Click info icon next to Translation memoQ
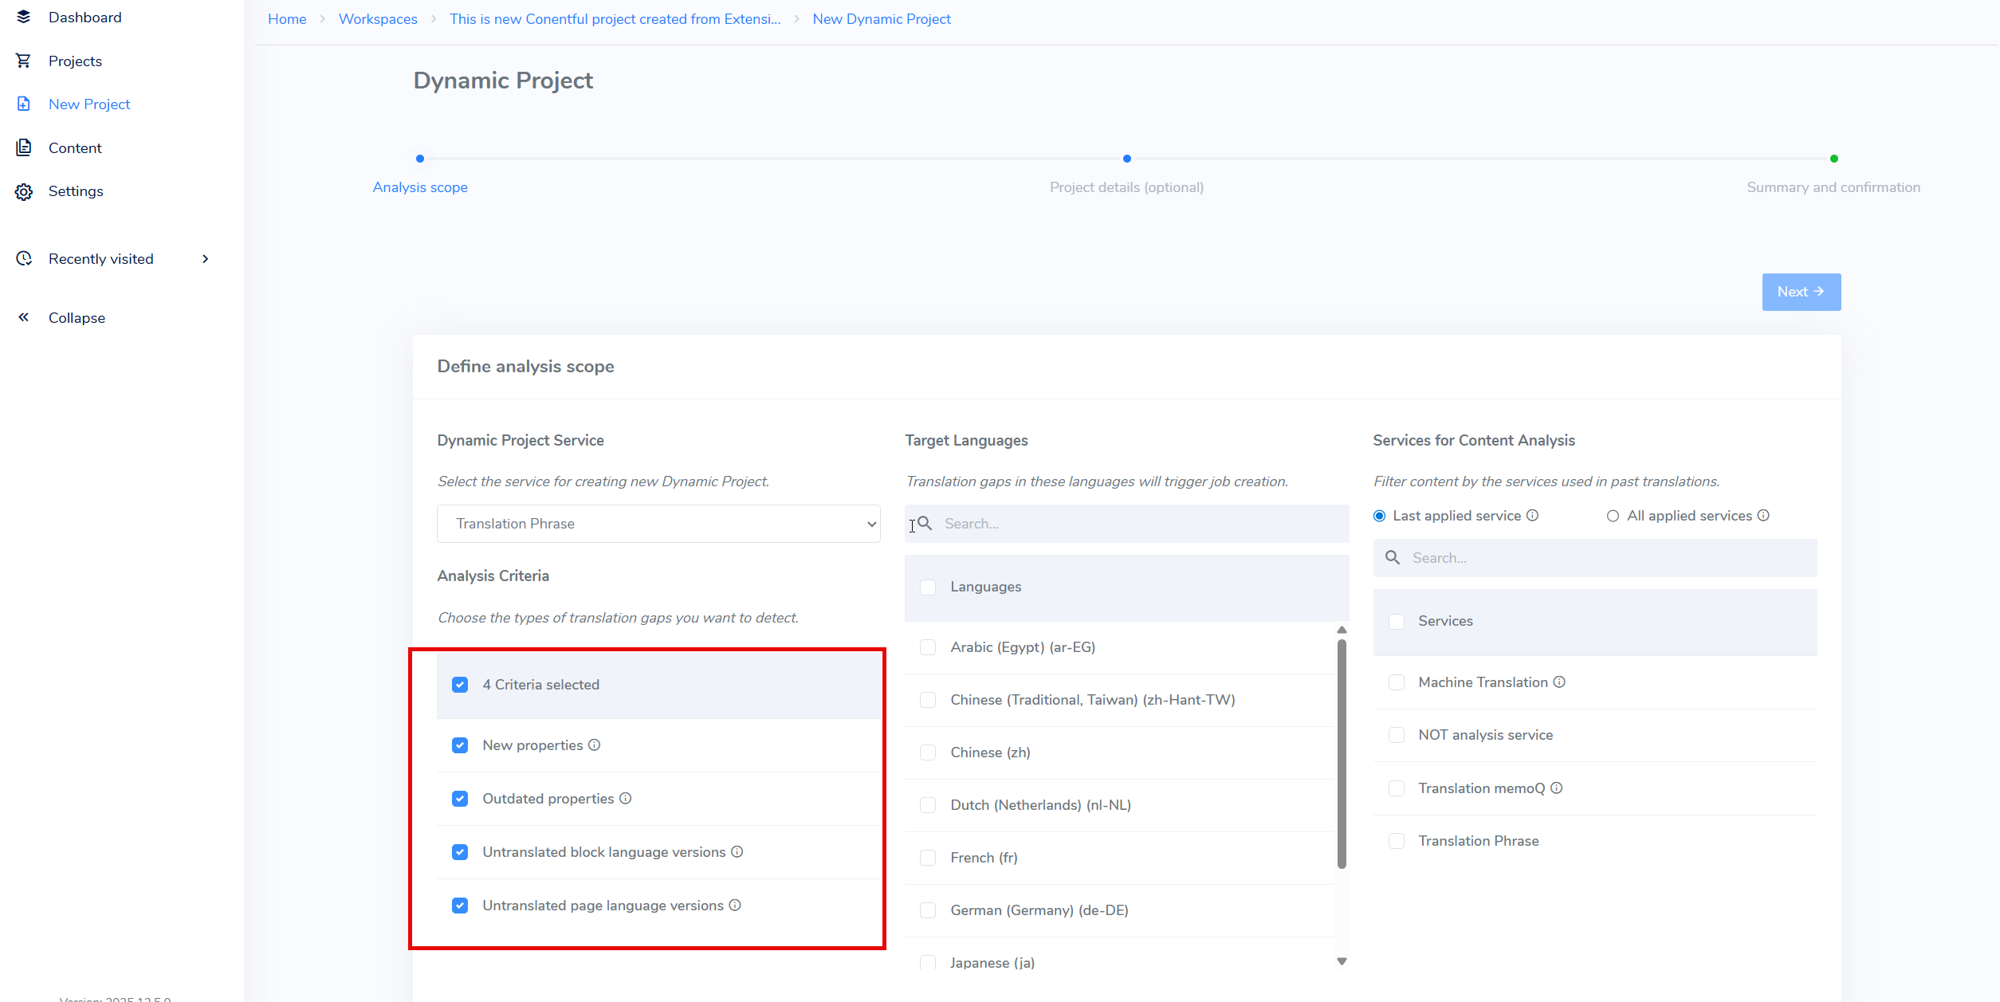 click(x=1556, y=788)
